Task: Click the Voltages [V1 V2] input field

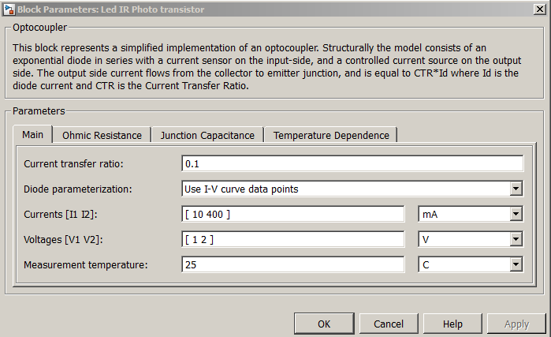Action: [x=292, y=239]
